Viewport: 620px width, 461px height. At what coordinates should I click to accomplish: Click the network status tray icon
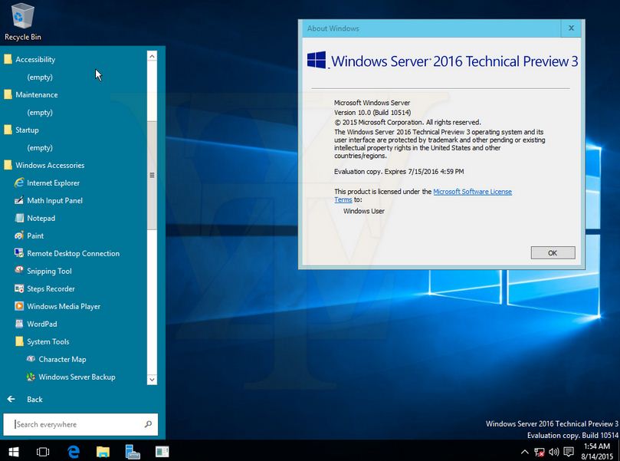point(540,452)
